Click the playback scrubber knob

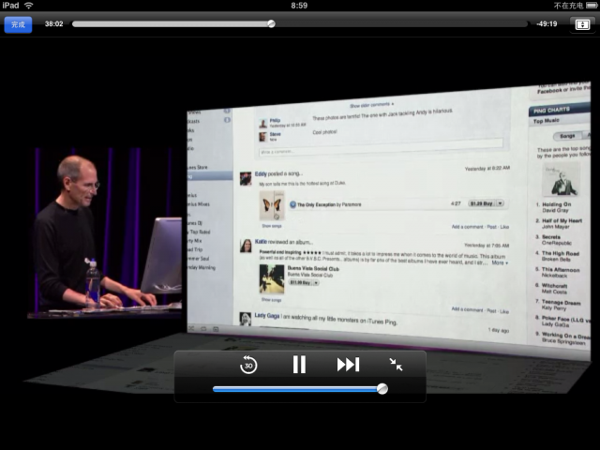271,23
